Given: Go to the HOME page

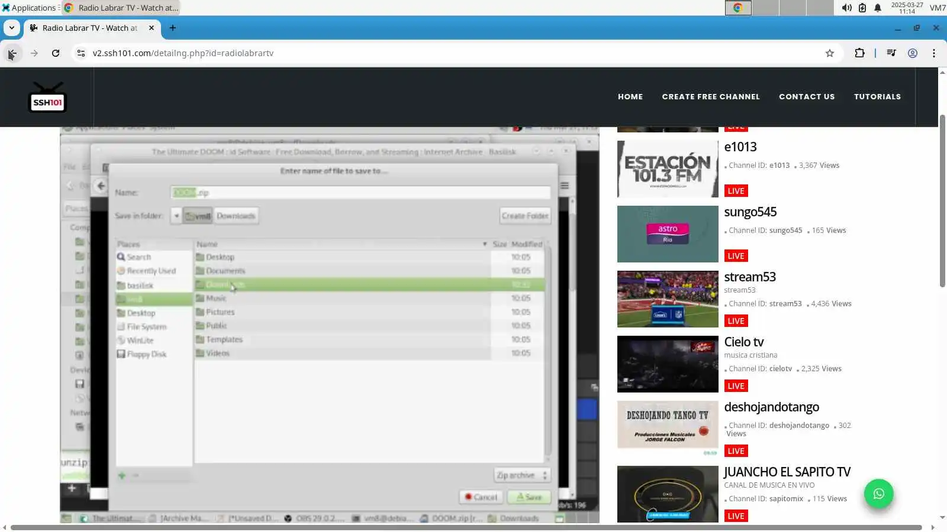Looking at the screenshot, I should point(630,96).
